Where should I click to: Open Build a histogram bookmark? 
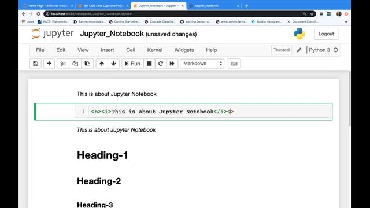pyautogui.click(x=267, y=22)
